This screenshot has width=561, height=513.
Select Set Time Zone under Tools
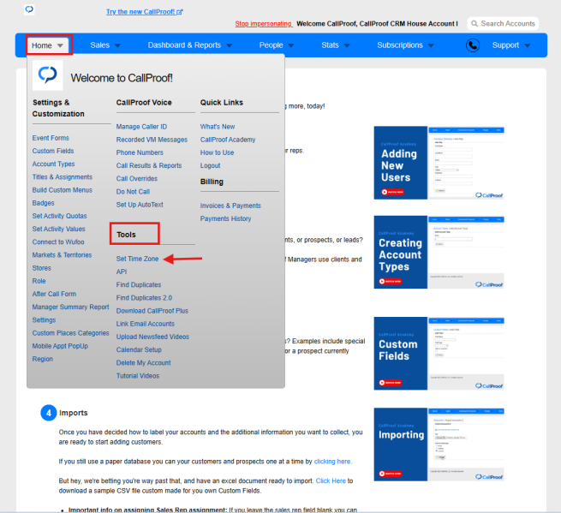pyautogui.click(x=137, y=259)
